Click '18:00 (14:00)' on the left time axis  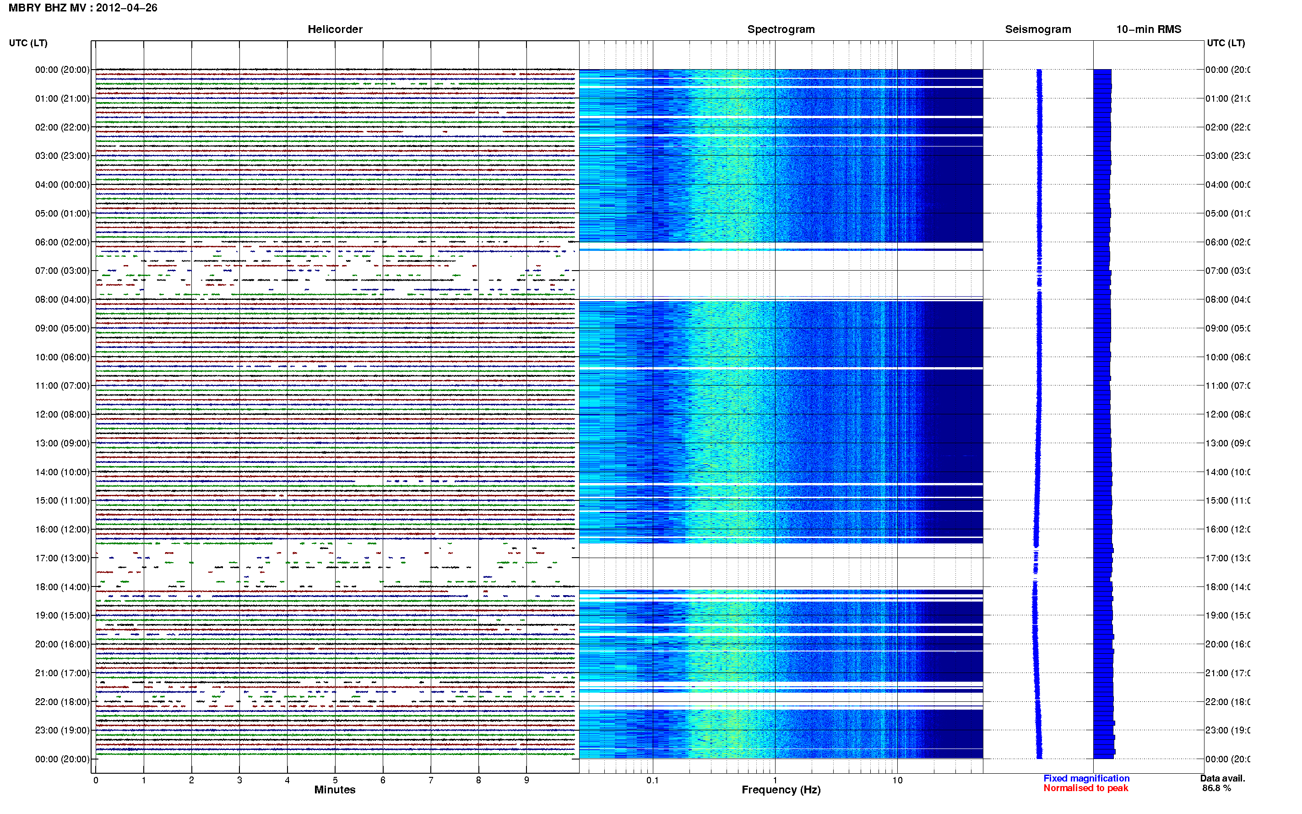(x=62, y=587)
